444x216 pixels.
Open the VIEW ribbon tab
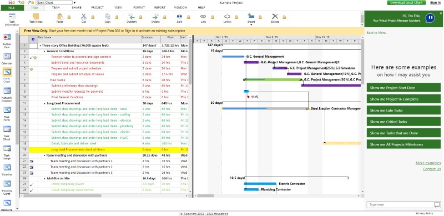tap(118, 8)
